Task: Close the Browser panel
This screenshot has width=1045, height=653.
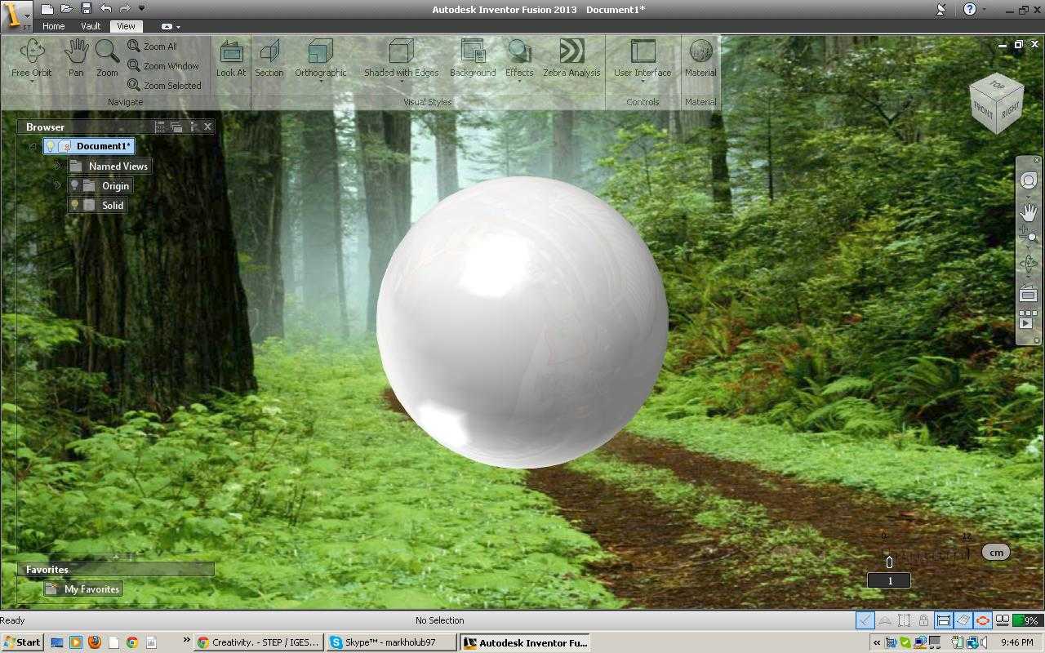Action: (207, 127)
